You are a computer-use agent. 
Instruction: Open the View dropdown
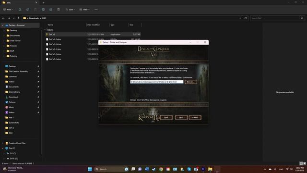pos(84,10)
